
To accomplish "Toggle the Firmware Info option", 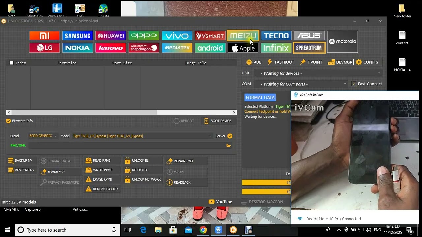I will 19,121.
